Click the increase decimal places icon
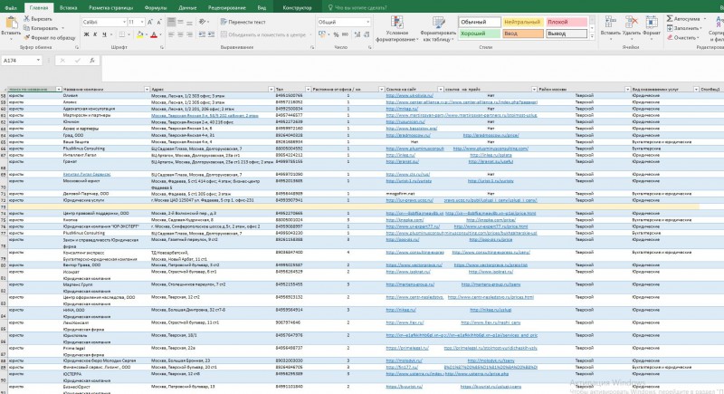Viewport: 724px width, 394px height. coord(357,34)
